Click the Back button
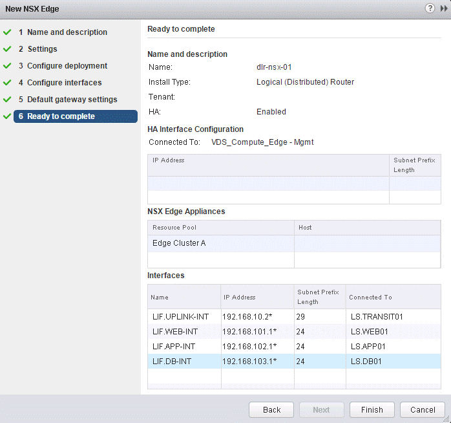This screenshot has width=451, height=423. 272,409
